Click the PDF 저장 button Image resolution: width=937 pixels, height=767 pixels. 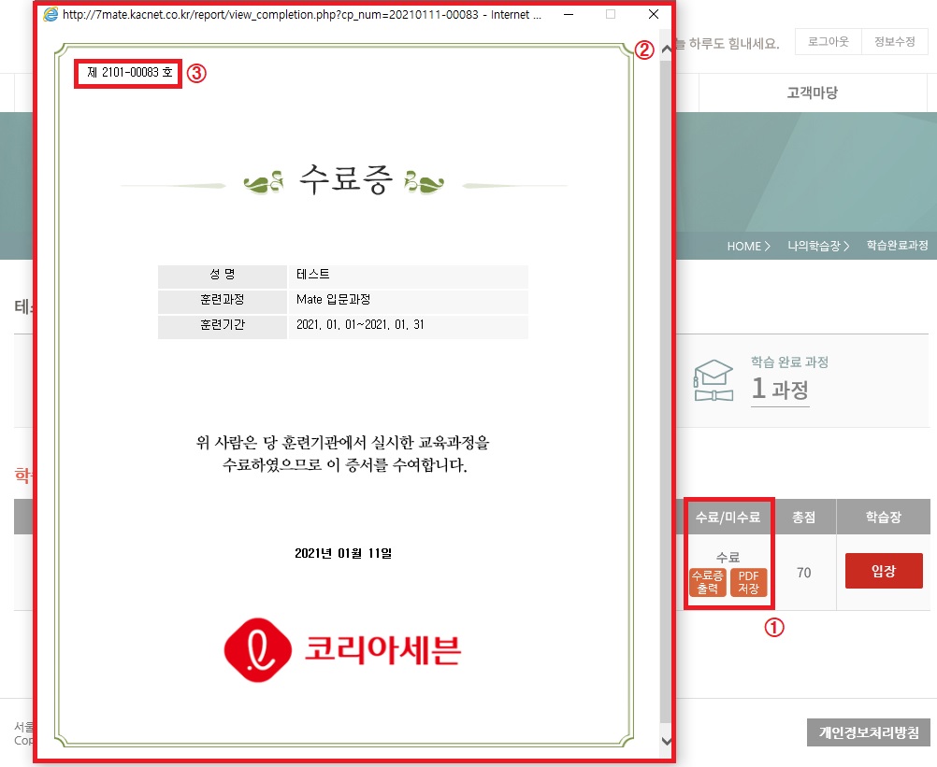pos(748,582)
